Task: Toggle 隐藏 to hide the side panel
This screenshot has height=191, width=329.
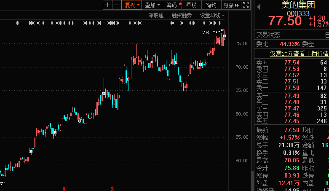Action: point(228,5)
